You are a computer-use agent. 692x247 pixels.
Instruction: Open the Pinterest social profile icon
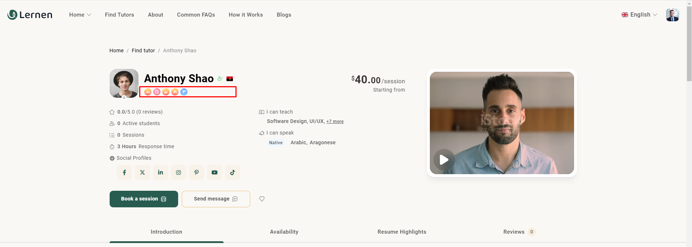(x=197, y=172)
